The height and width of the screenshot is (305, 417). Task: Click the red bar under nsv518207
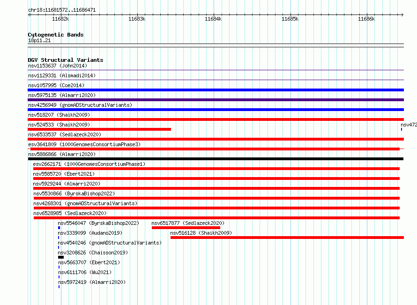(216, 119)
